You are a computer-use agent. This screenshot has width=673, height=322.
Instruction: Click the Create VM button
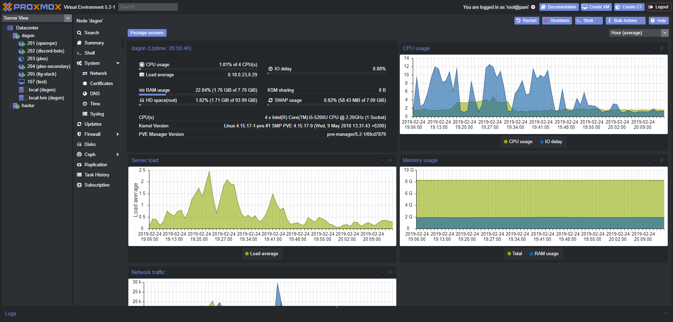coord(596,7)
